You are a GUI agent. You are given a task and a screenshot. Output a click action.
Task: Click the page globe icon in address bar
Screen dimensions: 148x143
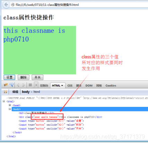point(13,5)
